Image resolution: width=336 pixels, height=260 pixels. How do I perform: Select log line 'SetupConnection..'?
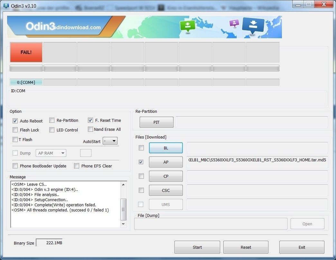point(40,200)
